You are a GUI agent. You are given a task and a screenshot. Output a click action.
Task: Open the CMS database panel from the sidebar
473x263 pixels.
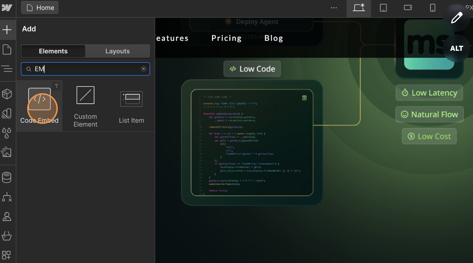[x=8, y=177]
